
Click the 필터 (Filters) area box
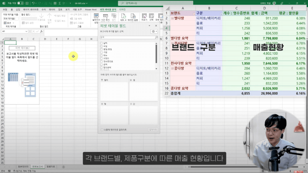point(114,91)
